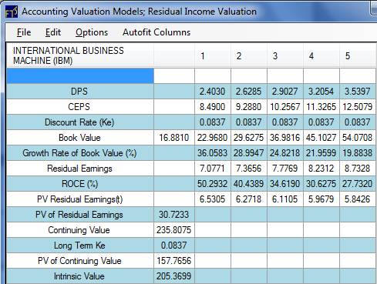Screen dimensions: 377x284
Task: Open the File menu
Action: 24,32
